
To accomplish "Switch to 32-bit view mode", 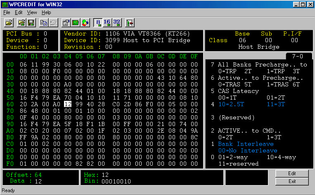I will [116, 22].
